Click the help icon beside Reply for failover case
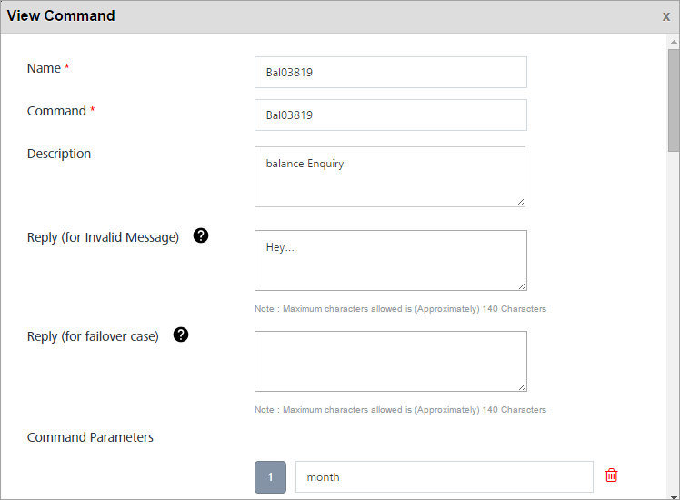 click(x=181, y=335)
